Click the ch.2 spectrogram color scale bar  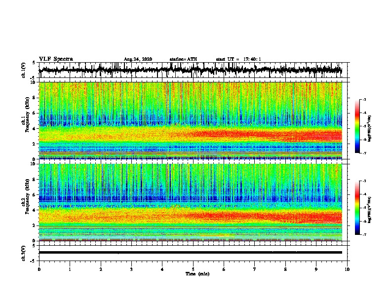pyautogui.click(x=357, y=208)
